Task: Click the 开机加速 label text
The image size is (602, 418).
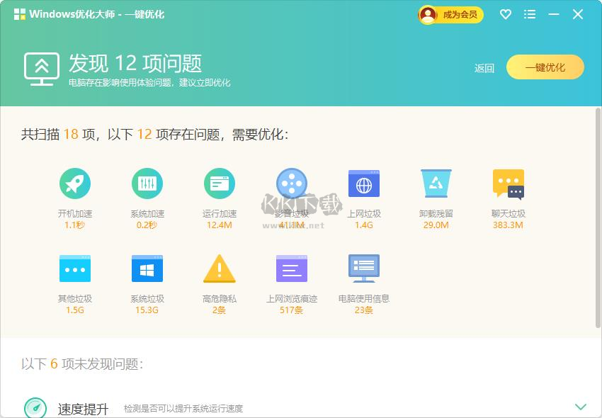Action: pos(75,214)
